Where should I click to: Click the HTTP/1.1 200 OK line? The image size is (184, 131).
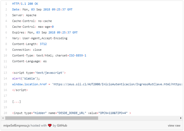coord(25,4)
